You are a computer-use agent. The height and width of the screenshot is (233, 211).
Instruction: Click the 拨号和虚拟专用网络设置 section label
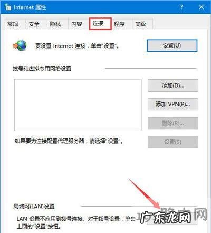pyautogui.click(x=42, y=68)
